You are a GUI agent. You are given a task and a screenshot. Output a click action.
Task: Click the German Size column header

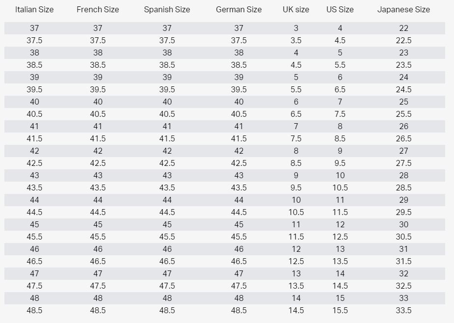(x=239, y=9)
